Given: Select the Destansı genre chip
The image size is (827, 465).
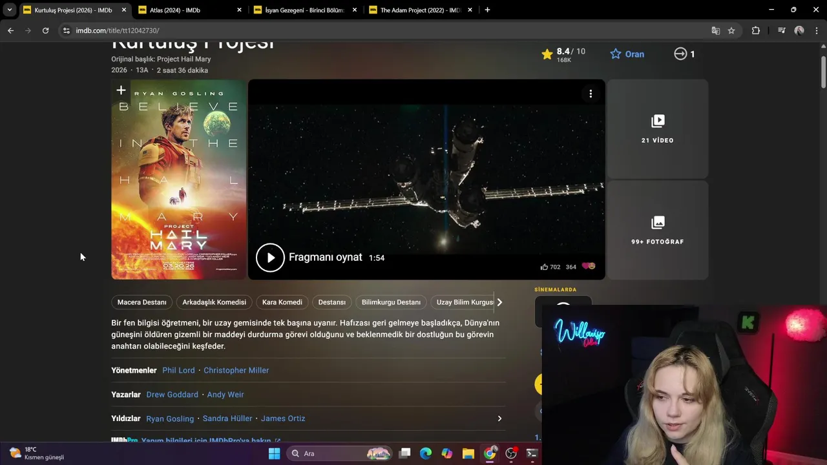Looking at the screenshot, I should coord(332,302).
